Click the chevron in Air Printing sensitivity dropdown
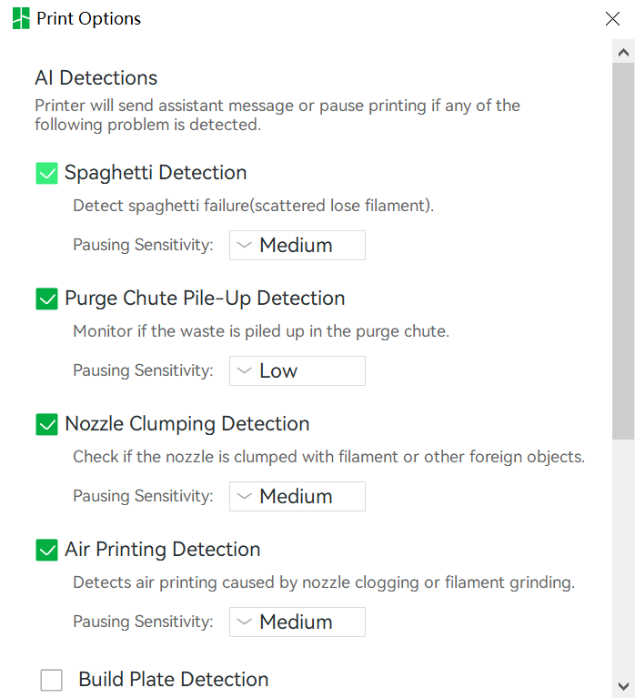This screenshot has height=698, width=635. pyautogui.click(x=245, y=622)
